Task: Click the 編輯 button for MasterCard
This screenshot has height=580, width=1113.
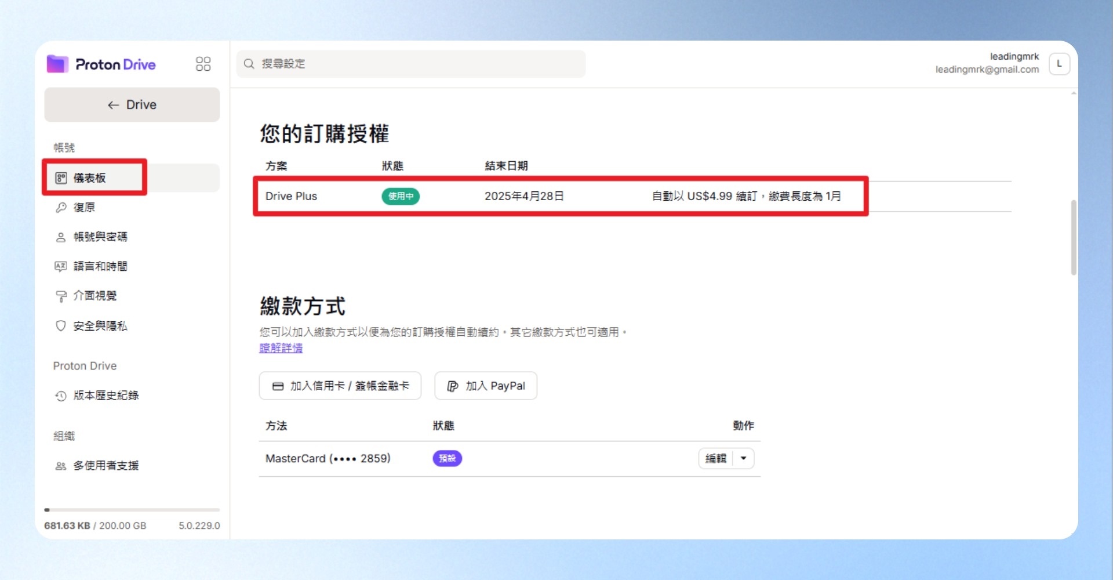Action: point(716,459)
